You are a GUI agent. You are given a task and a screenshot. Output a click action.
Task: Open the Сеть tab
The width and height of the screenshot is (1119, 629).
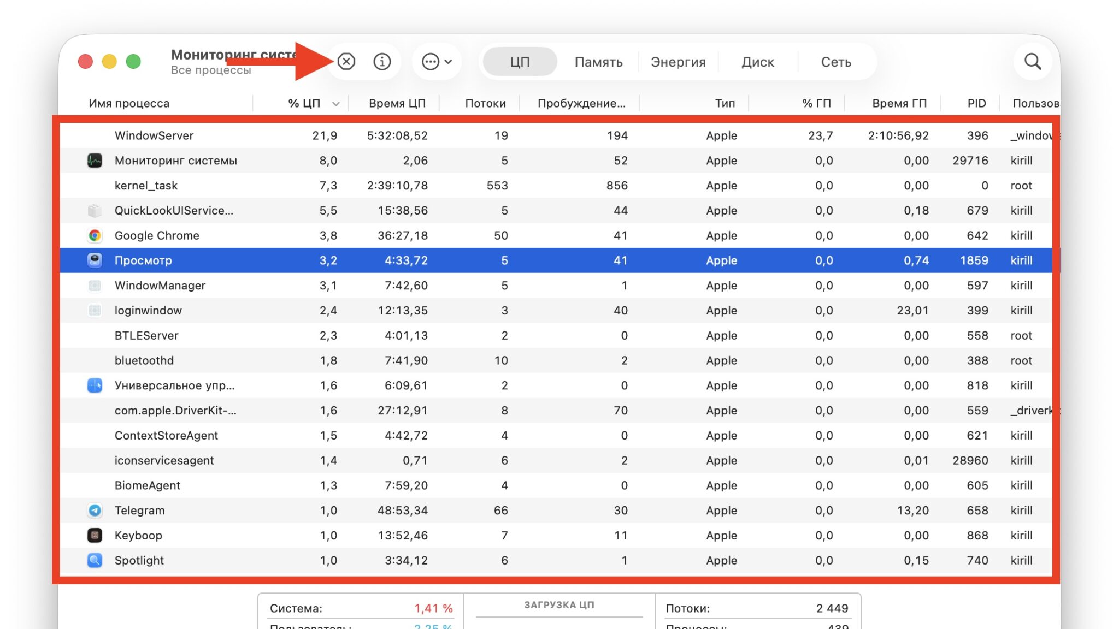pyautogui.click(x=836, y=62)
